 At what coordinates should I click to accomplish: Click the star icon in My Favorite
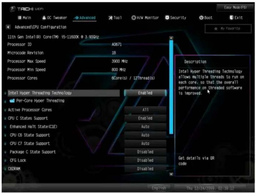point(216,29)
